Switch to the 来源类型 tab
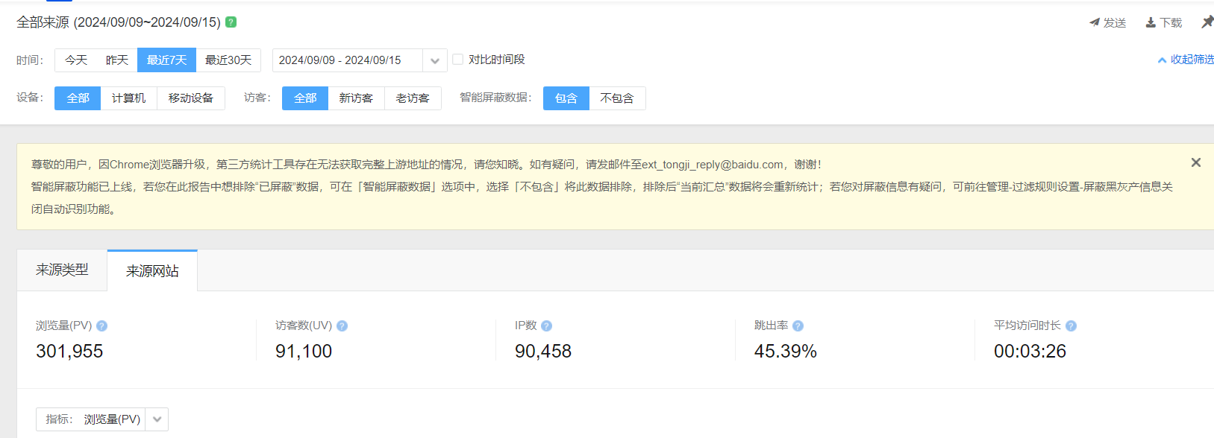 point(62,270)
